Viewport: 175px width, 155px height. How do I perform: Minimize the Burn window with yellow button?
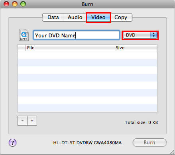pos(15,4)
